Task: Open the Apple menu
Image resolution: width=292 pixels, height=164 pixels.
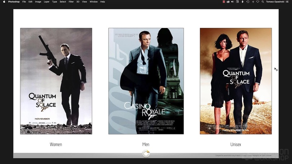Action: [4, 2]
